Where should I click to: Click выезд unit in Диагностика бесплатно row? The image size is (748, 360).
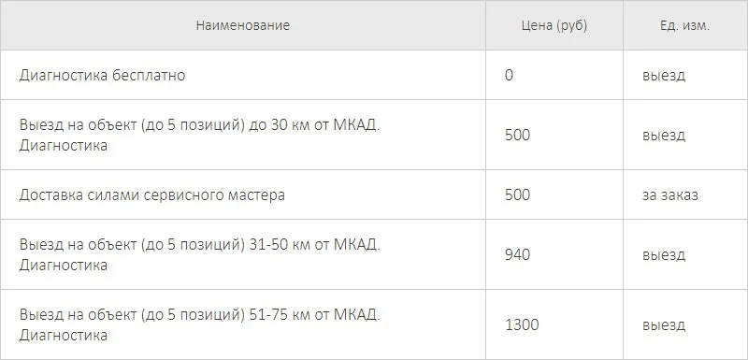coord(664,76)
